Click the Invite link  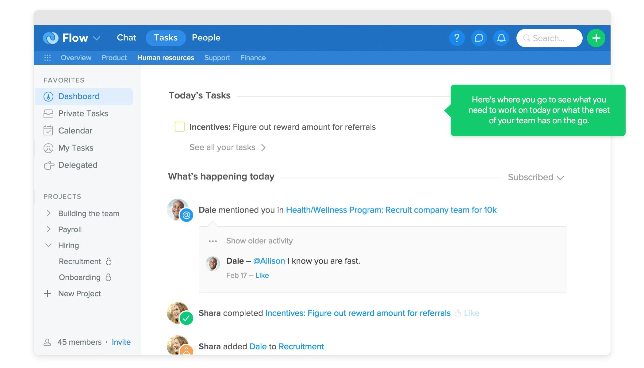[x=121, y=342]
